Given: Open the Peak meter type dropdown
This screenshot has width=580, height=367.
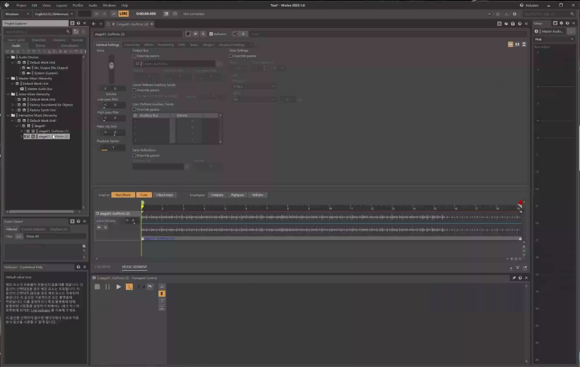Looking at the screenshot, I should [x=554, y=39].
